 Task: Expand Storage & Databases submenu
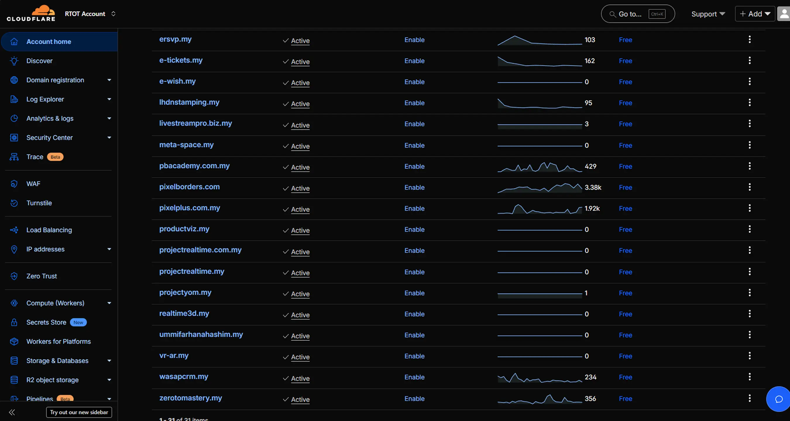[109, 361]
